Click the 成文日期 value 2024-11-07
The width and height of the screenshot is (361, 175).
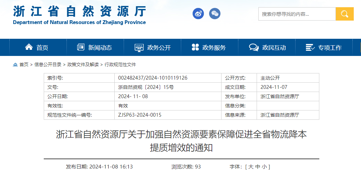pyautogui.click(x=274, y=87)
